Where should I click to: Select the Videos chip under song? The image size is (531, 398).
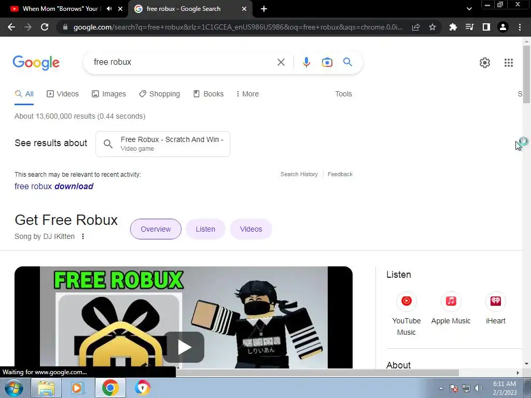coord(251,229)
